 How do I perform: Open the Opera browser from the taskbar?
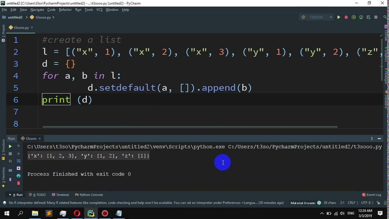77,213
